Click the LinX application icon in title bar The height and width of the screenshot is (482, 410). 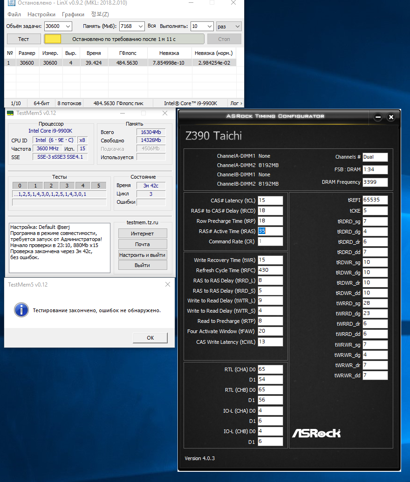pyautogui.click(x=11, y=3)
